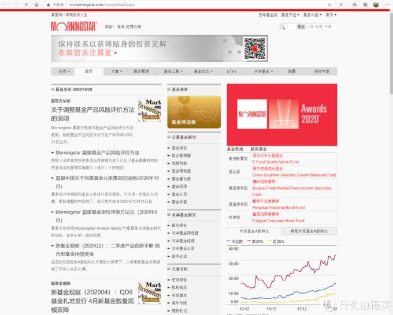Open Fullgoal Corporate Bond Fund link
393x315 pixels.
click(x=278, y=221)
